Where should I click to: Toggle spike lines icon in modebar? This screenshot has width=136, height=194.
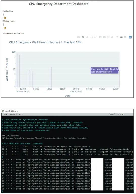coord(117,37)
